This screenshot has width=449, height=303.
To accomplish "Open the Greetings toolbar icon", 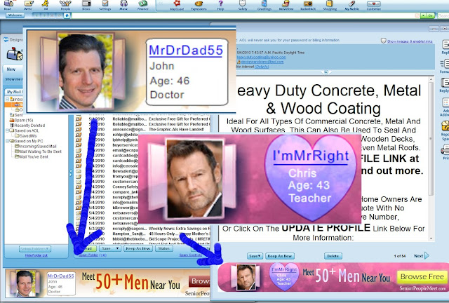I will [264, 4].
